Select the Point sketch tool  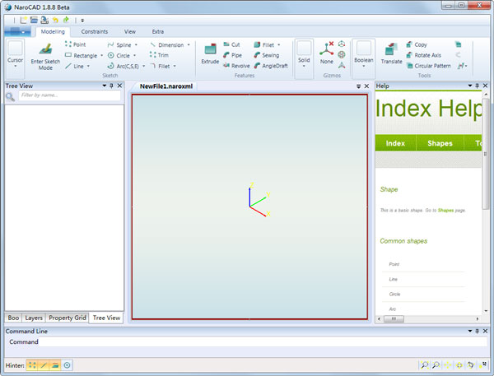[75, 44]
